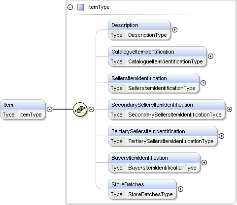Expand SecondarySellersItemIdentification plus icon
Screen dimensions: 237x205
click(x=229, y=109)
